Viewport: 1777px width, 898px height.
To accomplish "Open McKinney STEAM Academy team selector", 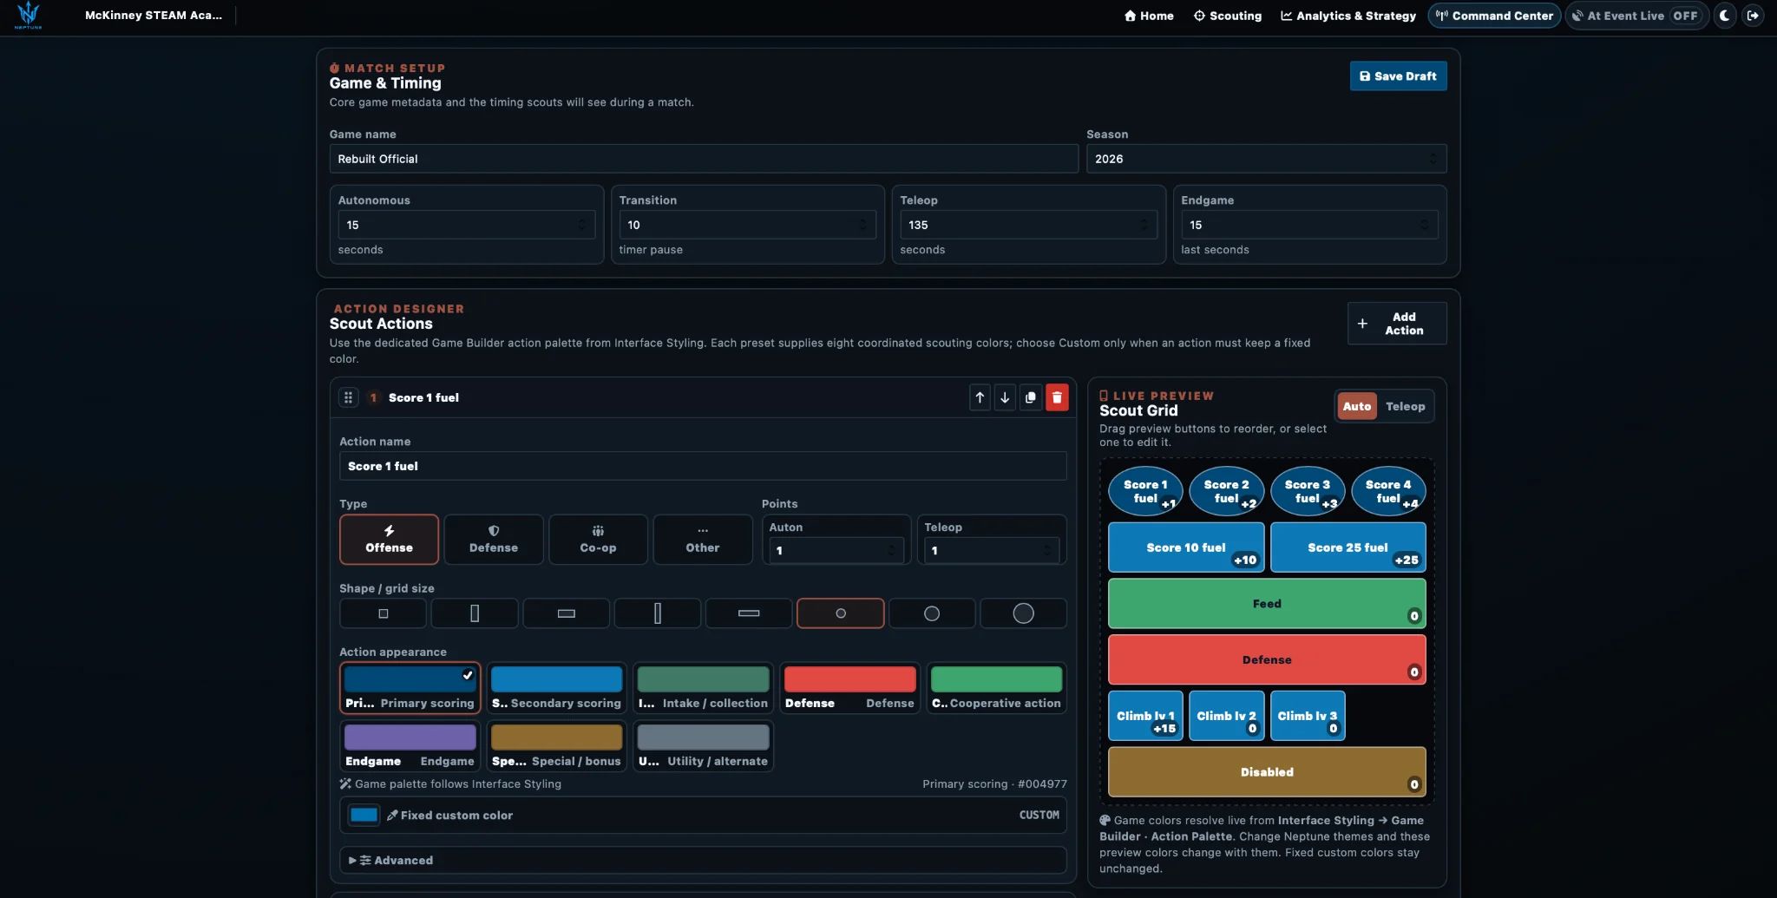I will (154, 16).
